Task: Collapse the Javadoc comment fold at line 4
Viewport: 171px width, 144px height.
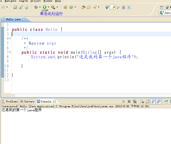Action: [x=10, y=39]
